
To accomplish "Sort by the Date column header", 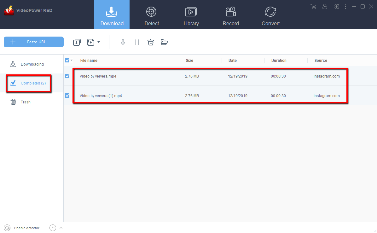I will pos(233,61).
